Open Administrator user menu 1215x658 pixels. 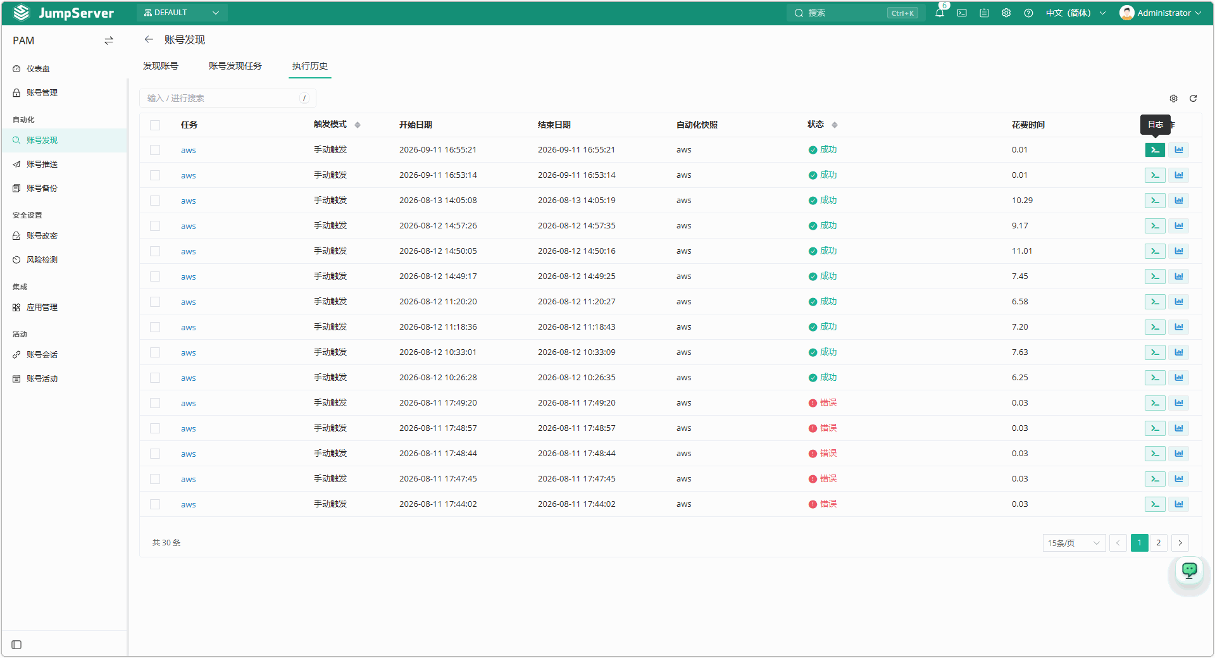(1160, 13)
